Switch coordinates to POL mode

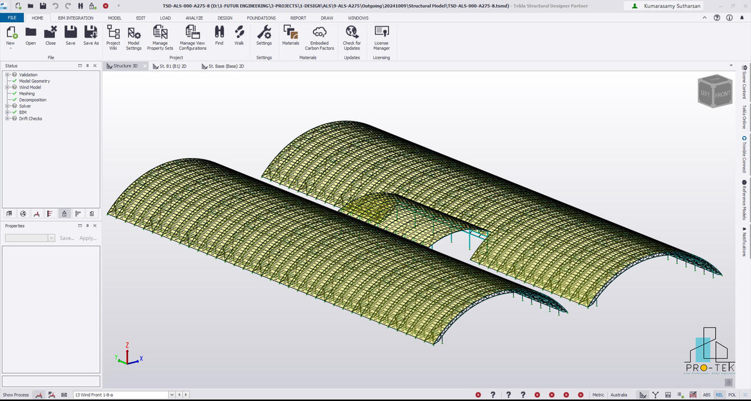click(732, 394)
